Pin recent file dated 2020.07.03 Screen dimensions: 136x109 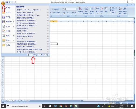click(48, 23)
